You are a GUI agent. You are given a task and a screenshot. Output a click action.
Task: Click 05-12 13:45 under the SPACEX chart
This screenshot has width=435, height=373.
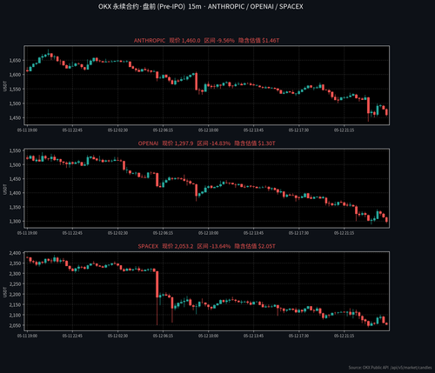253,336
